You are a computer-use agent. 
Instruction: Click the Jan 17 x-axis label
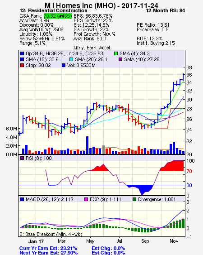pyautogui.click(x=36, y=241)
